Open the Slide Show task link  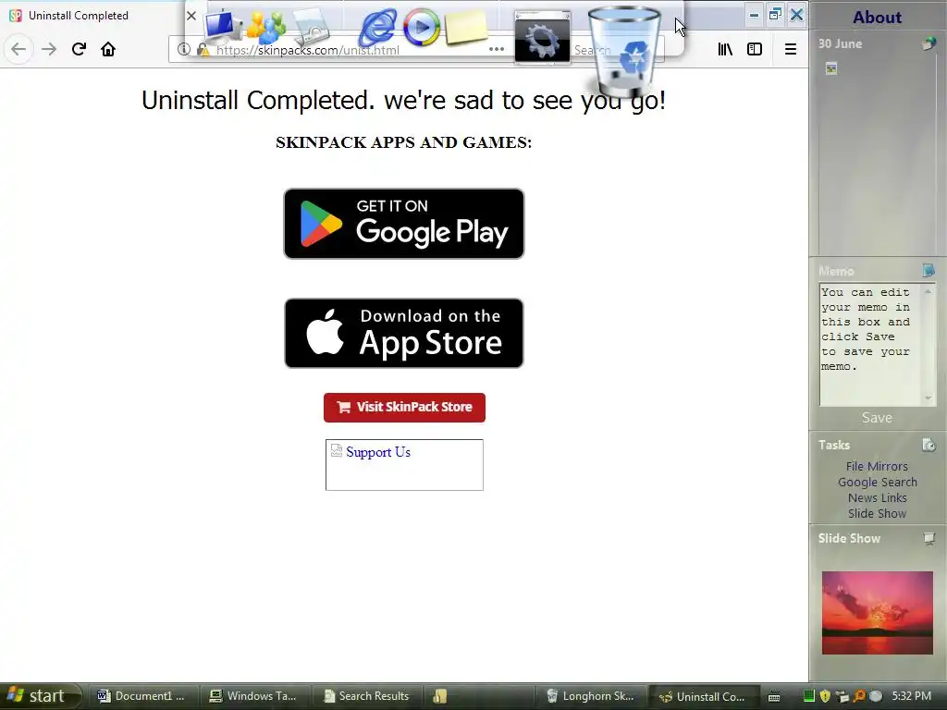[877, 513]
